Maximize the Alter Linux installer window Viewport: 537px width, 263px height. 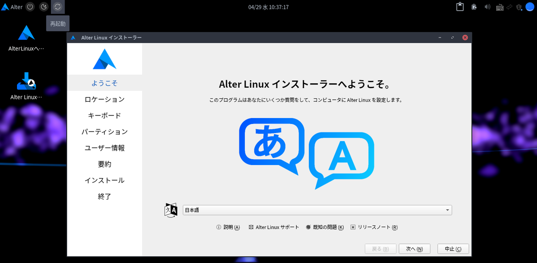(x=452, y=38)
